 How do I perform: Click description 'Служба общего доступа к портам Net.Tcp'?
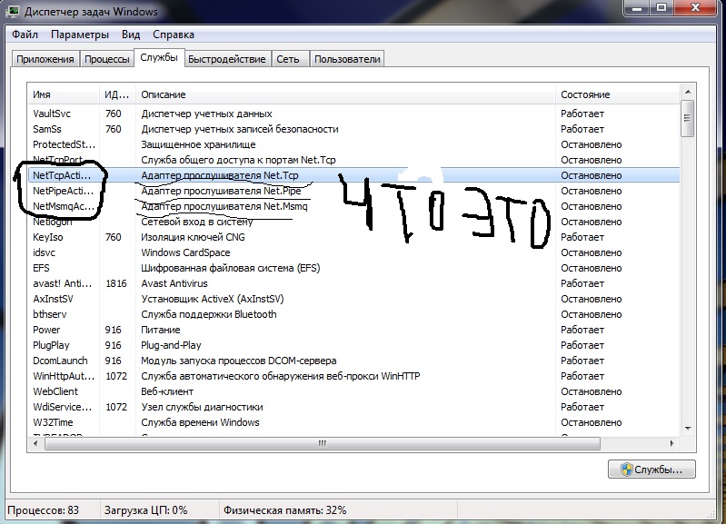238,160
